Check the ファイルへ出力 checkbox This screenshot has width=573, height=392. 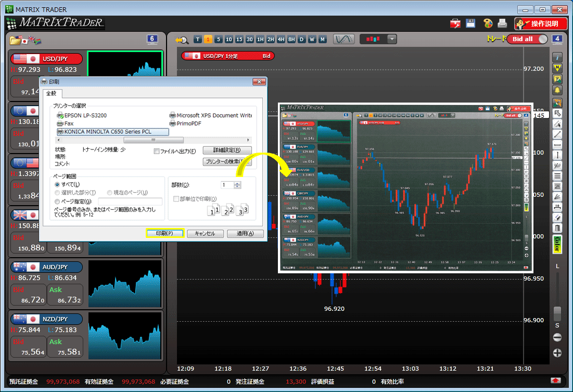[157, 151]
